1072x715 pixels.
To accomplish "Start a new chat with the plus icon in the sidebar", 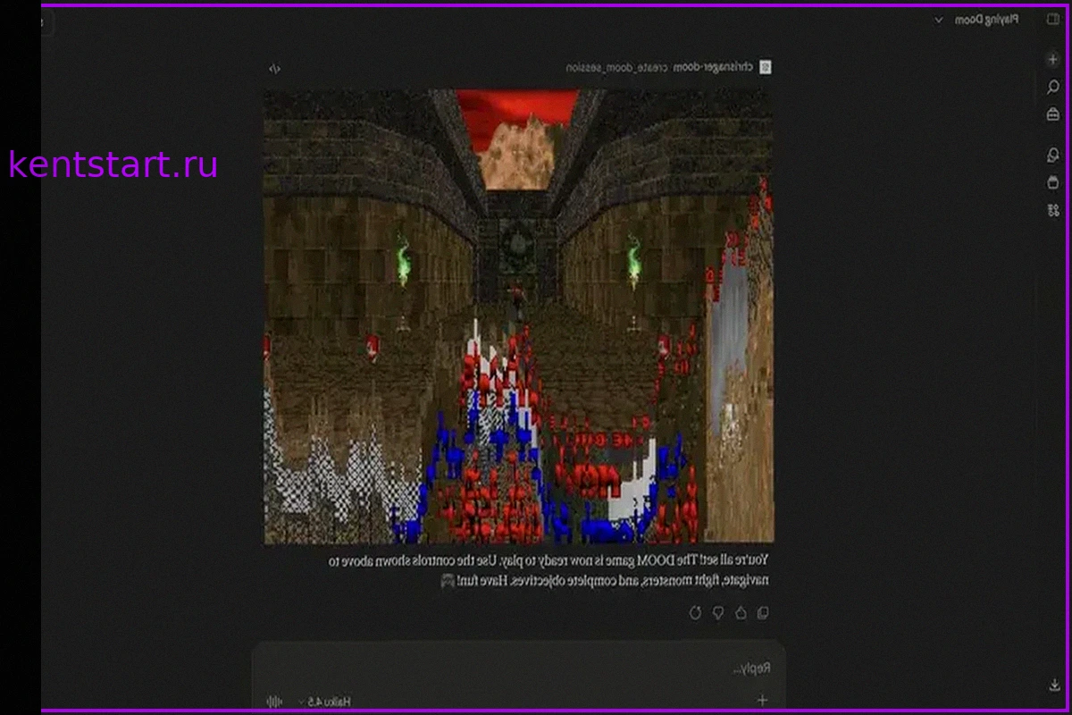I will [x=1052, y=59].
